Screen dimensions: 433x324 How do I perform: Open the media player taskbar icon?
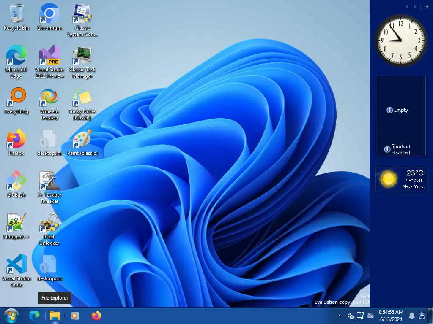click(75, 316)
